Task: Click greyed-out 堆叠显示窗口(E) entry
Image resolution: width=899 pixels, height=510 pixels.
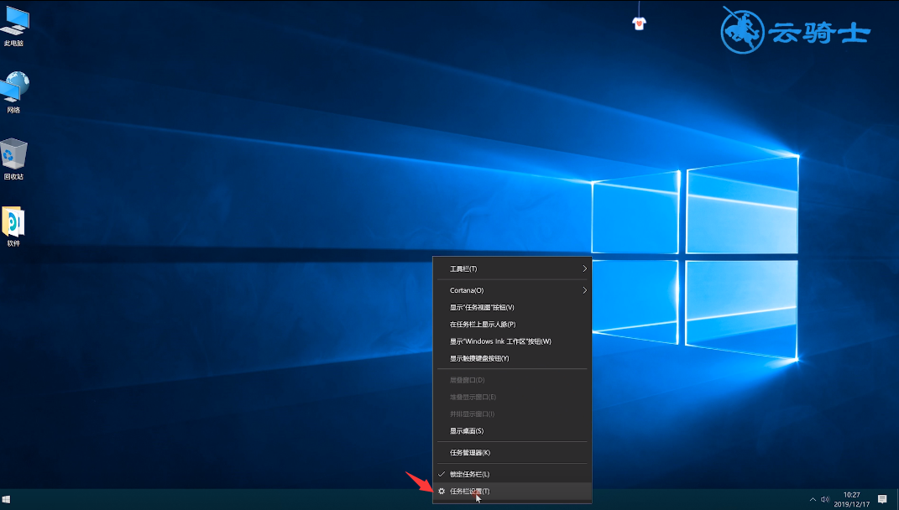Action: pyautogui.click(x=513, y=397)
